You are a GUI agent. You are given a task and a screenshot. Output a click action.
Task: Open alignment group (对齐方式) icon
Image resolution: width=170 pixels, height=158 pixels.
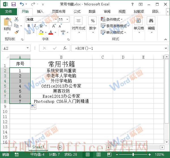coord(78,20)
